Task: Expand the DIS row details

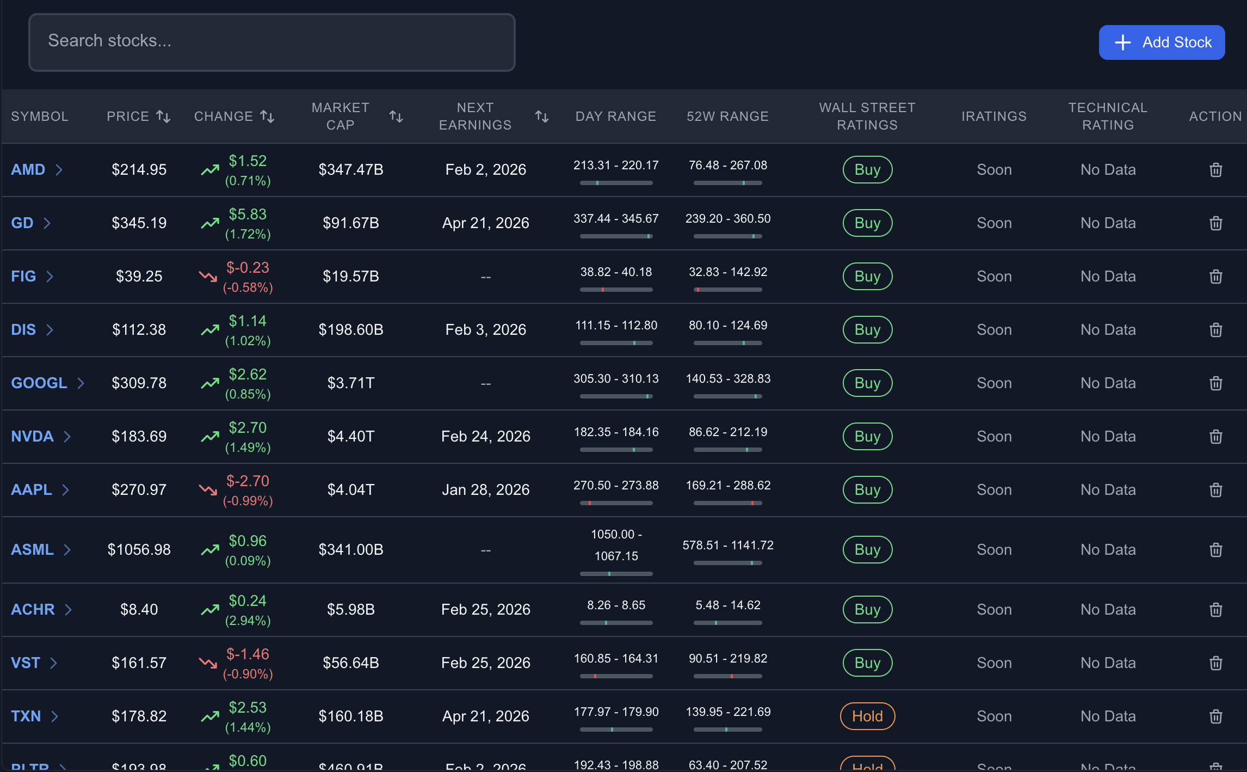Action: point(50,330)
